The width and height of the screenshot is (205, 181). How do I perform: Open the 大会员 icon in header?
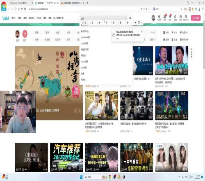point(159,18)
